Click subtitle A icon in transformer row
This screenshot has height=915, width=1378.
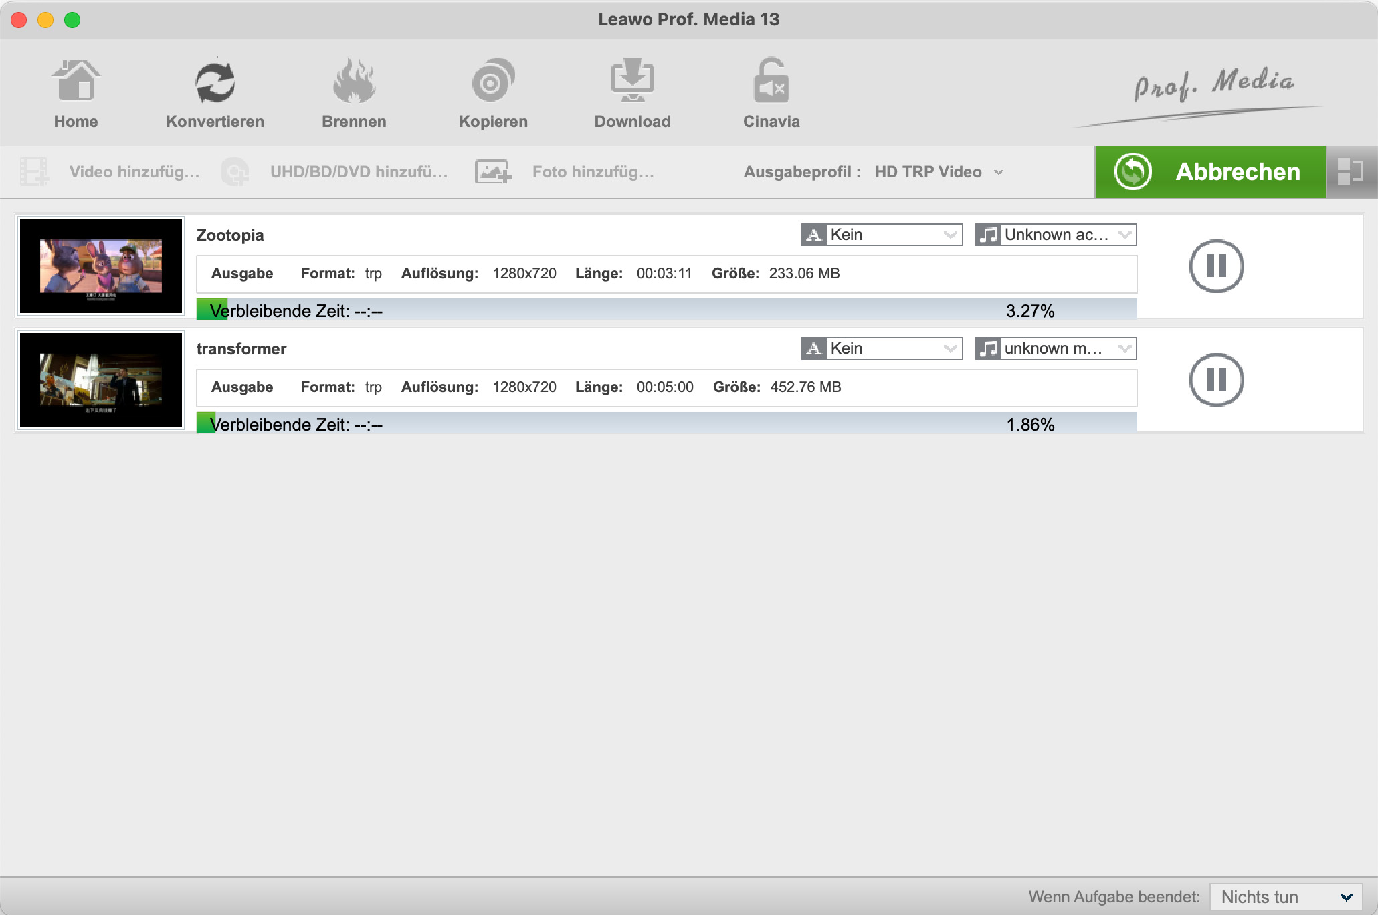click(x=814, y=348)
